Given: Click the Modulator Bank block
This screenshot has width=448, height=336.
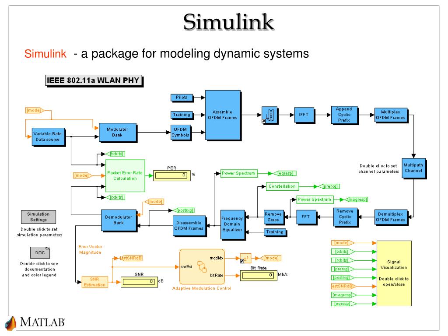Looking at the screenshot, I should pyautogui.click(x=117, y=132).
